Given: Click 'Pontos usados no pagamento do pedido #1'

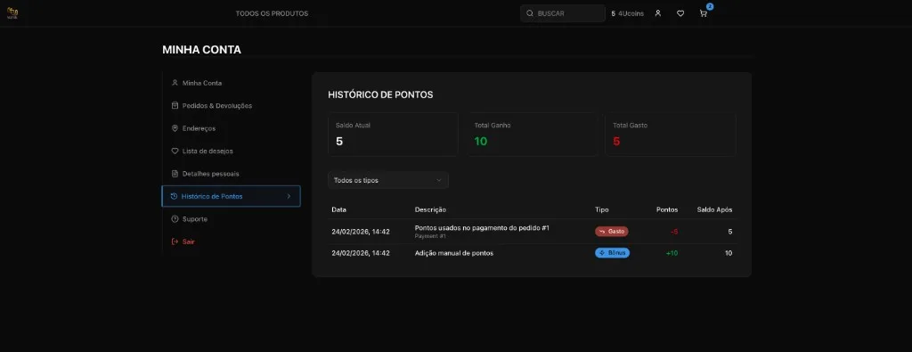Looking at the screenshot, I should tap(482, 228).
